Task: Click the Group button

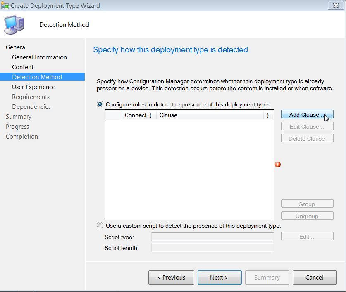Action: tap(307, 203)
